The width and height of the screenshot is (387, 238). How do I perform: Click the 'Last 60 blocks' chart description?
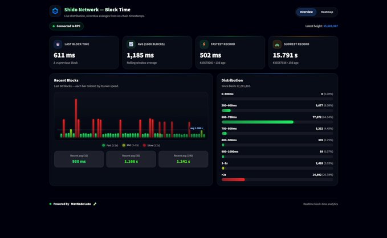[x=87, y=86]
